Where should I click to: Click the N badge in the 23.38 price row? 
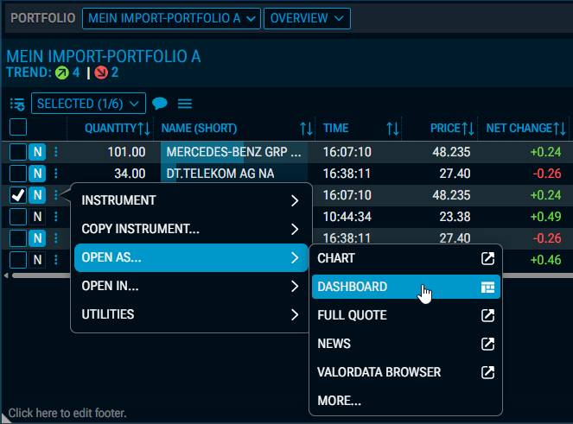tap(37, 217)
